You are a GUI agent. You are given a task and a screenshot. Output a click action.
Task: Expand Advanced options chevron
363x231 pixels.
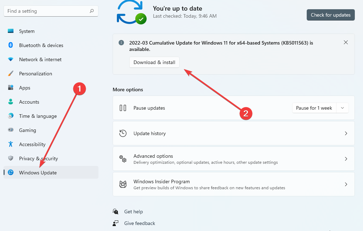346,159
